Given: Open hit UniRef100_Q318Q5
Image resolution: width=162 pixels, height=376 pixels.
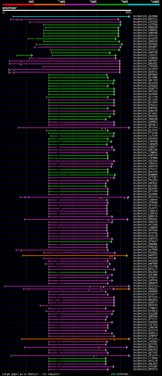Looking at the screenshot, I should tap(145, 314).
